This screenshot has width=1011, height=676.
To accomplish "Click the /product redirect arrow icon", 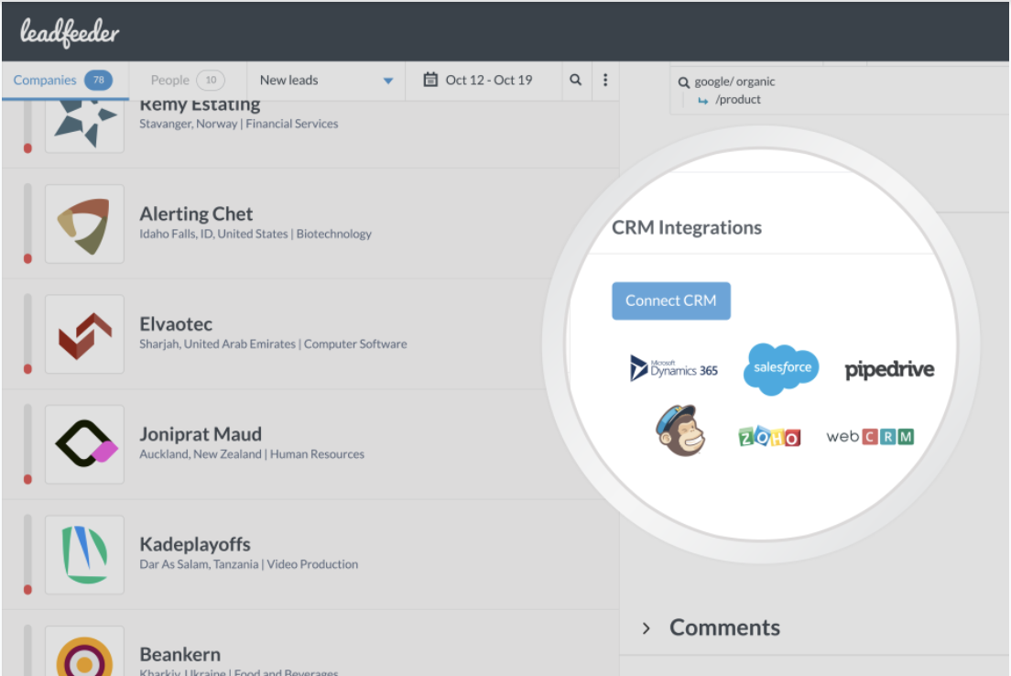I will [702, 101].
